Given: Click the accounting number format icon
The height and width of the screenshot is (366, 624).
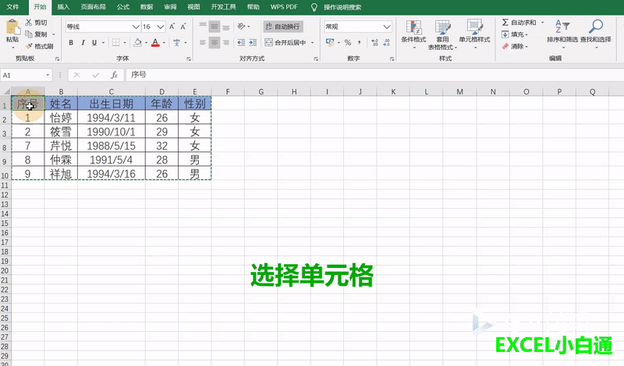Looking at the screenshot, I should pyautogui.click(x=329, y=43).
